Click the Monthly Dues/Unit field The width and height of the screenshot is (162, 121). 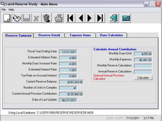143,54
